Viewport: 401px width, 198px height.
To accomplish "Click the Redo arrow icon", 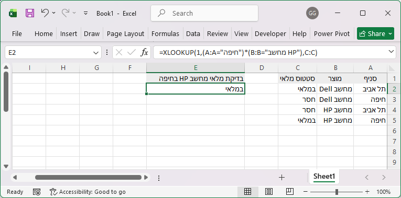I will (66, 13).
